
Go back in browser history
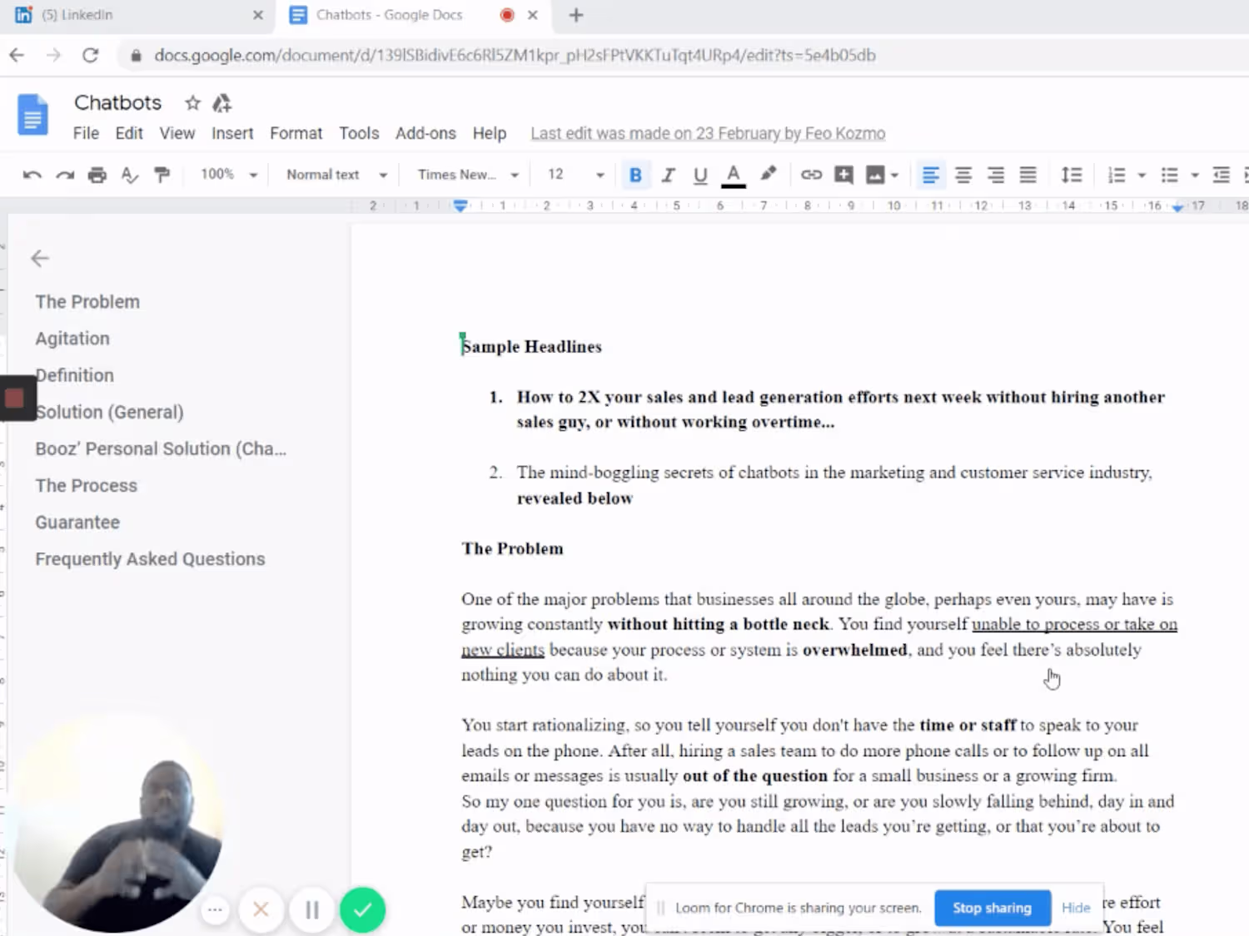point(17,56)
